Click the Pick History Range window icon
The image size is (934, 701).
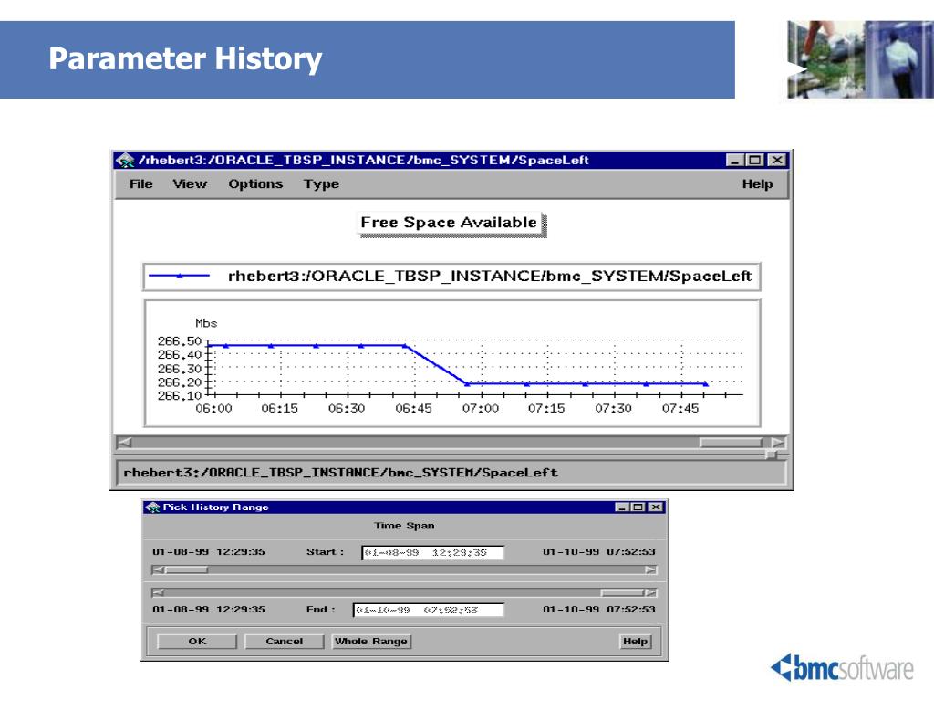coord(153,507)
